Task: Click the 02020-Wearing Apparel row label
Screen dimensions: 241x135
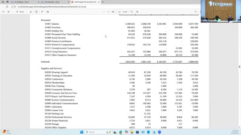Action: coord(56,72)
